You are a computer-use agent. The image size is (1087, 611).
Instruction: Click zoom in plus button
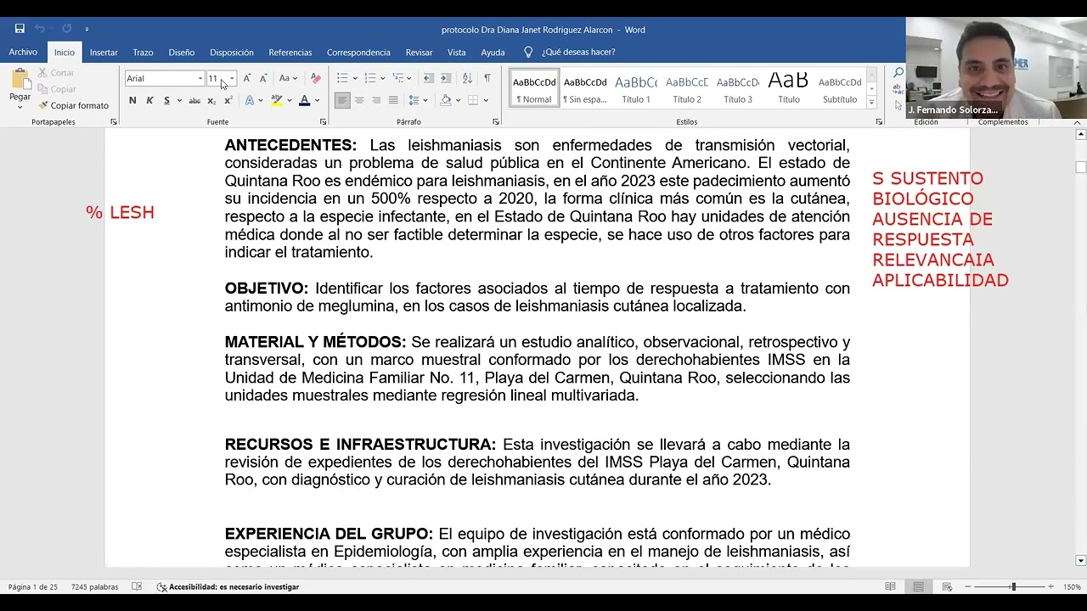point(1050,586)
